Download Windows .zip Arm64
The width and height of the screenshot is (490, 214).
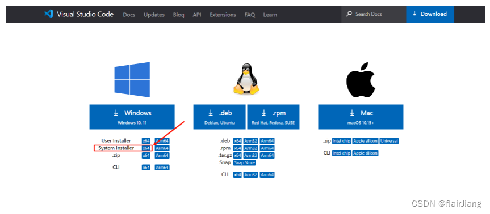(x=162, y=155)
